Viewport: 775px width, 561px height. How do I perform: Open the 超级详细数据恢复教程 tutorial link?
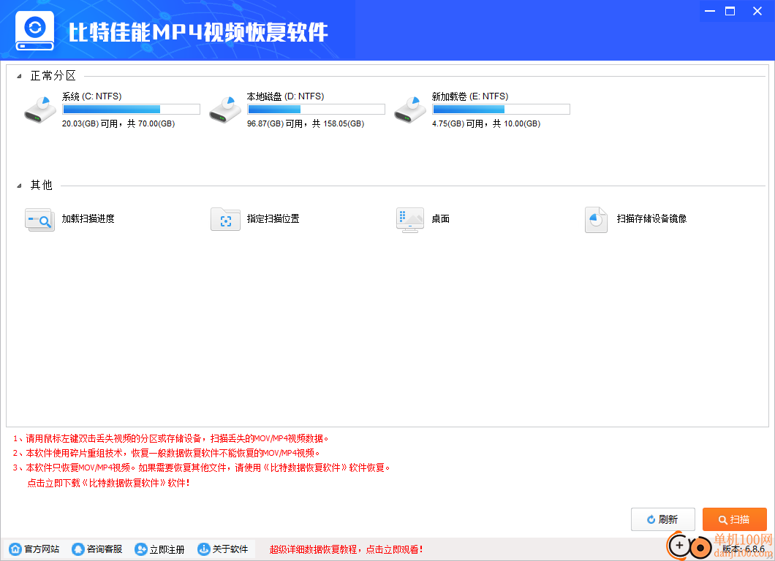(x=346, y=549)
